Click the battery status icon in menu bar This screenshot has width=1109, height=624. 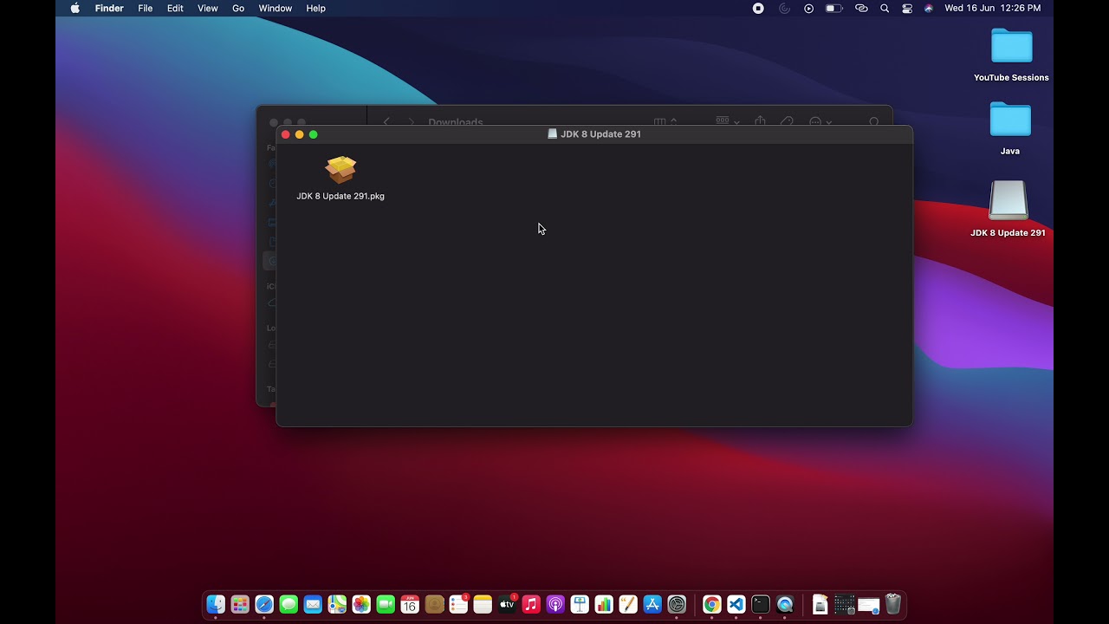833,8
